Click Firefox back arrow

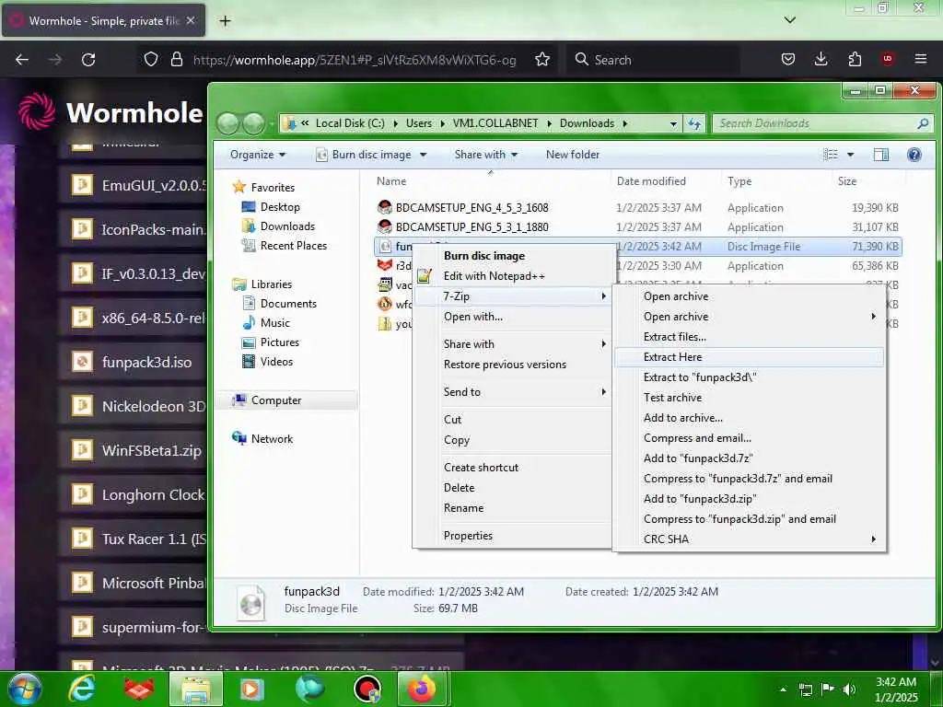click(22, 60)
